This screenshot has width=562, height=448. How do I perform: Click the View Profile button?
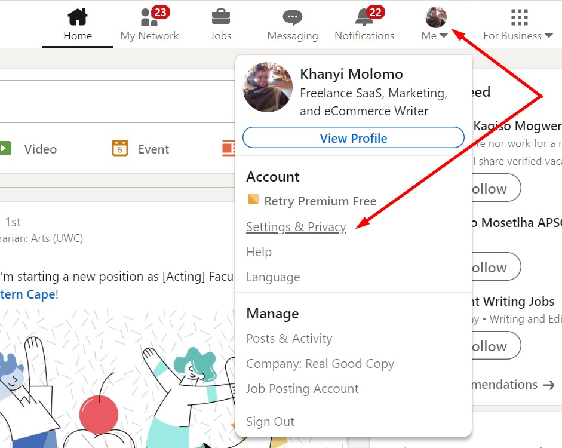(353, 138)
